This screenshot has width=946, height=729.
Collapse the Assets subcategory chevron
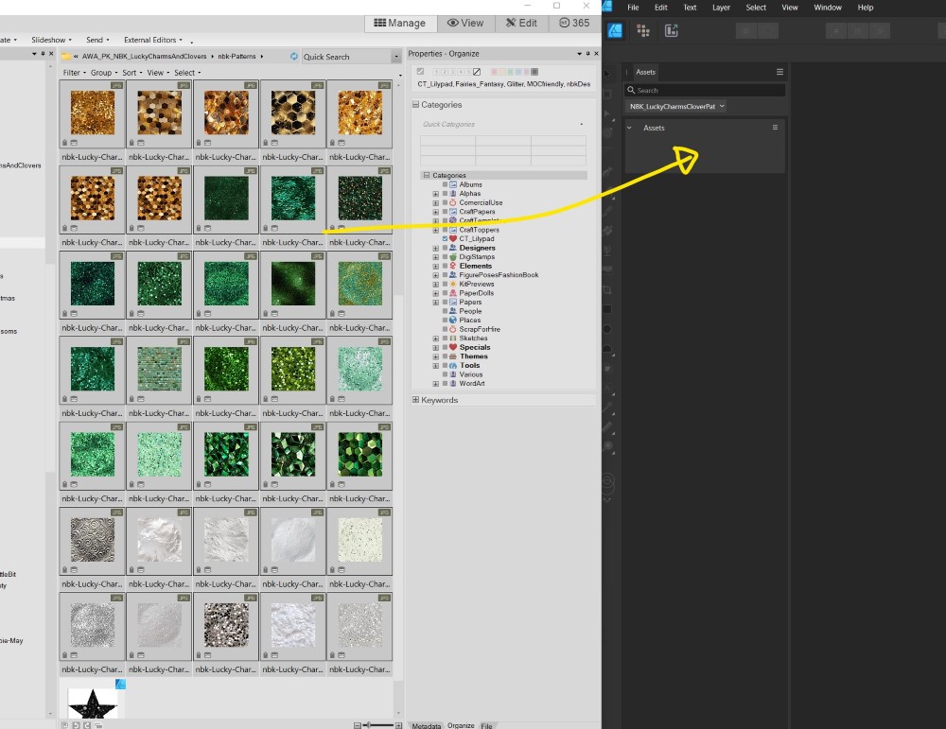point(629,128)
